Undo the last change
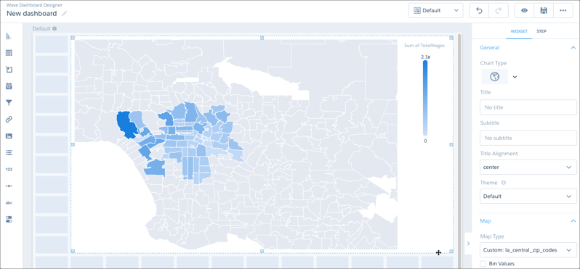 479,11
